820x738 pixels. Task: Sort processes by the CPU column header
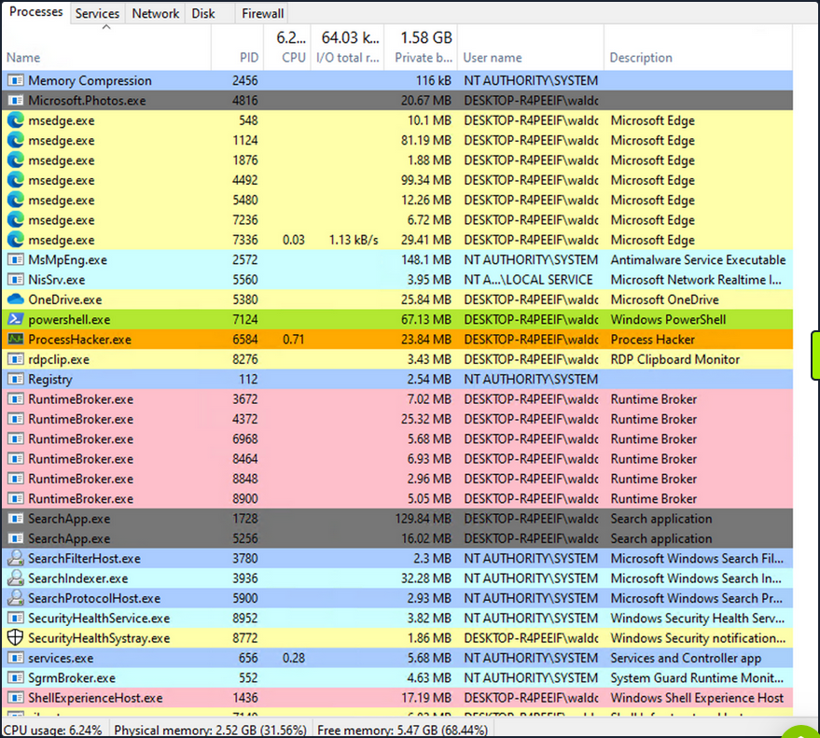coord(295,58)
